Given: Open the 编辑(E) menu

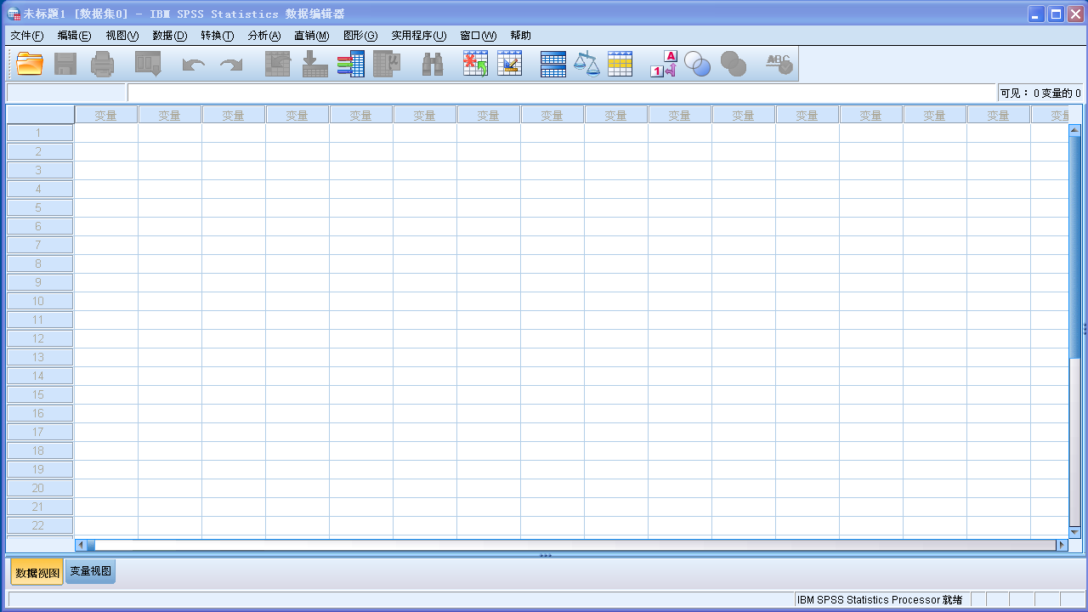Looking at the screenshot, I should 74,36.
